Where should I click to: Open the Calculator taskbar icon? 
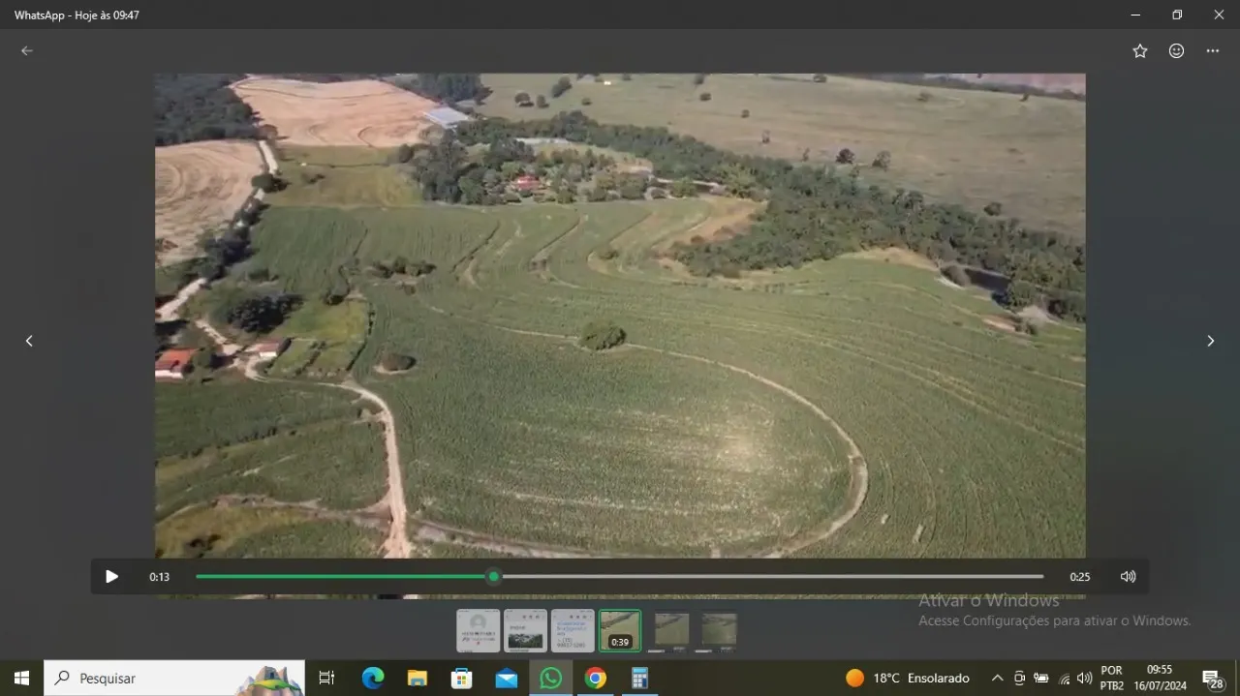click(639, 679)
